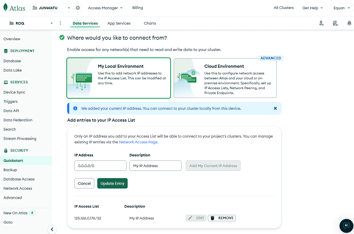The height and width of the screenshot is (234, 354).
Task: Open the JUNWATU organization dropdown
Action: tap(52, 8)
